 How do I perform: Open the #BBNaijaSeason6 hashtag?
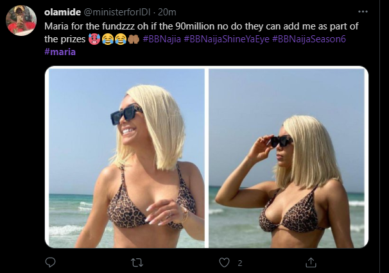(x=309, y=39)
